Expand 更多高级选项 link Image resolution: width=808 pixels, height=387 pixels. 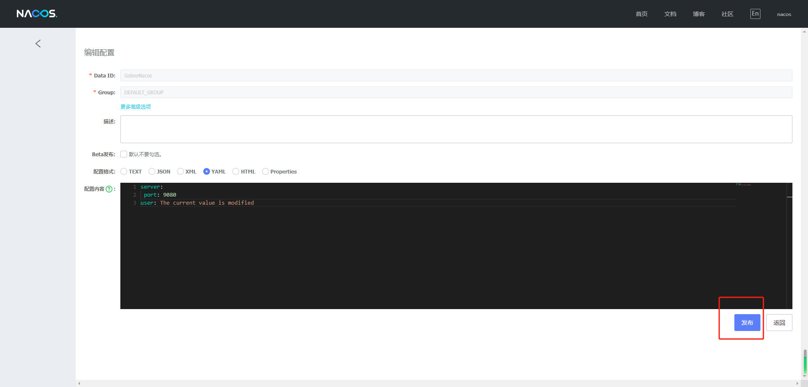pos(136,107)
